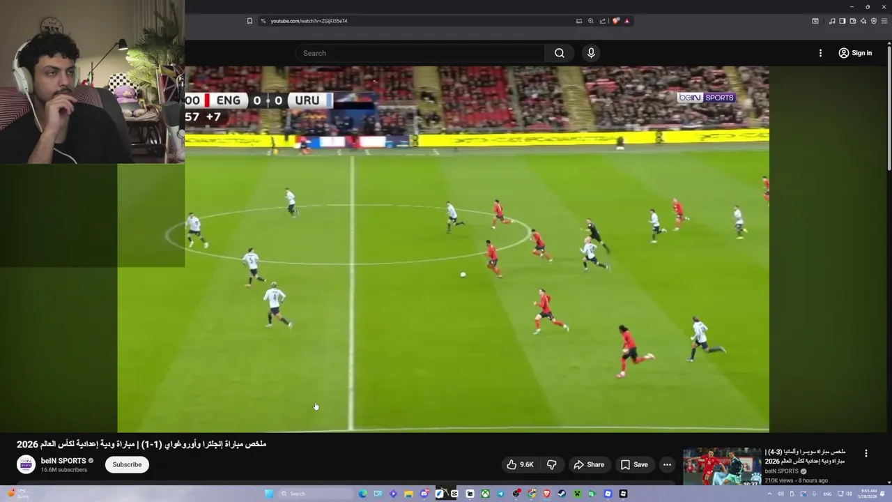Viewport: 892px width, 502px height.
Task: Open Microsoft Edge from the taskbar
Action: coord(362,494)
